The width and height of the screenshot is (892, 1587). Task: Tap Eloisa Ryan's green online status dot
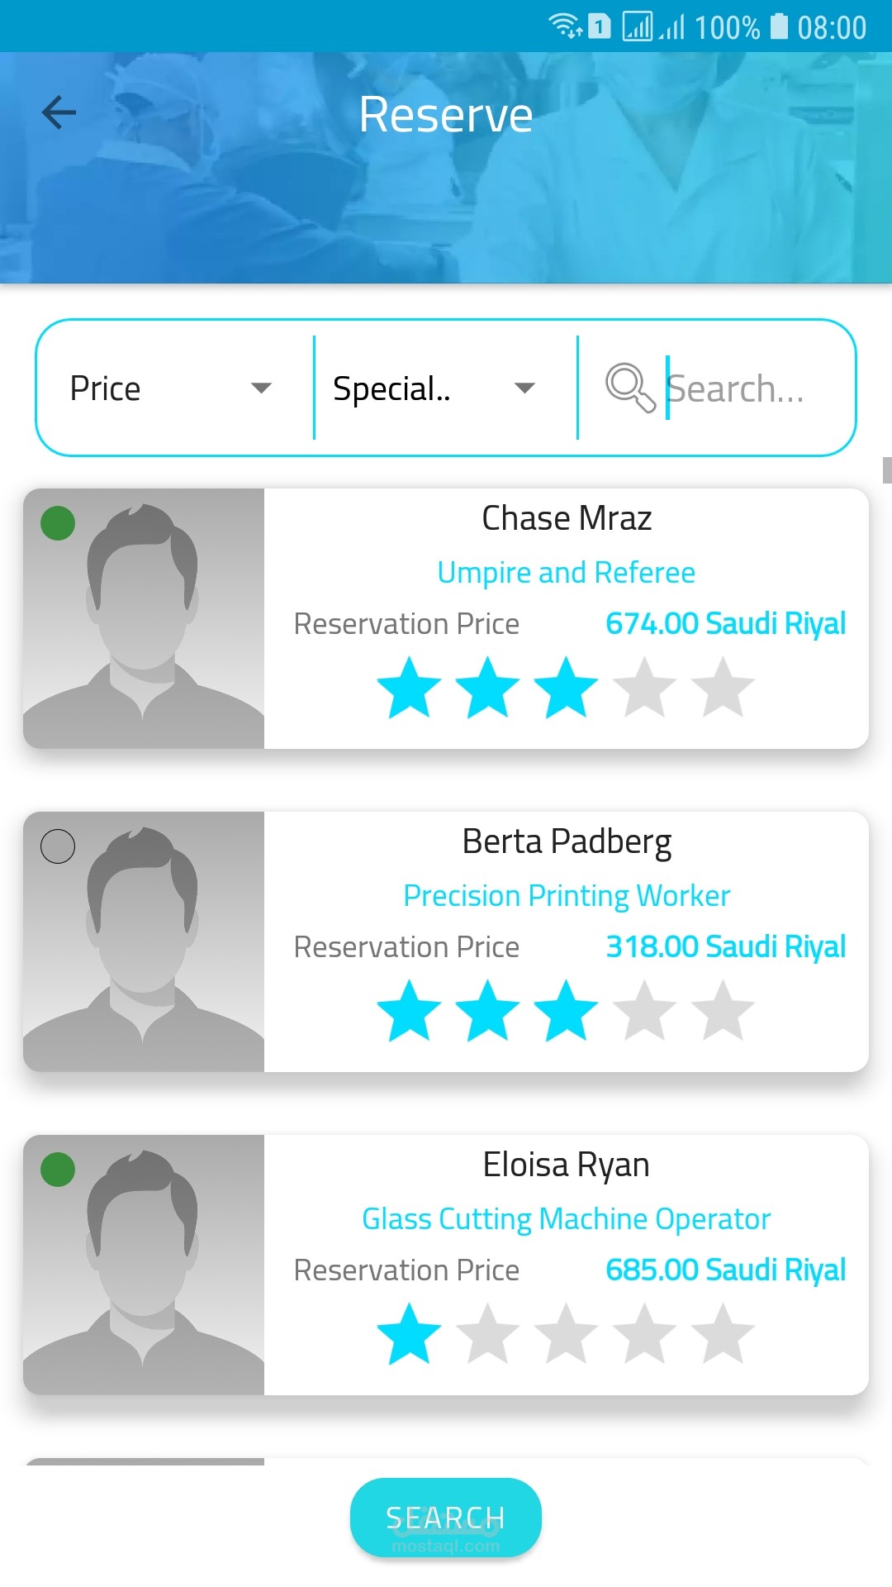58,1170
